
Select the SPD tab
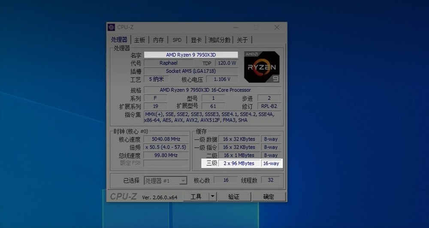[177, 40]
